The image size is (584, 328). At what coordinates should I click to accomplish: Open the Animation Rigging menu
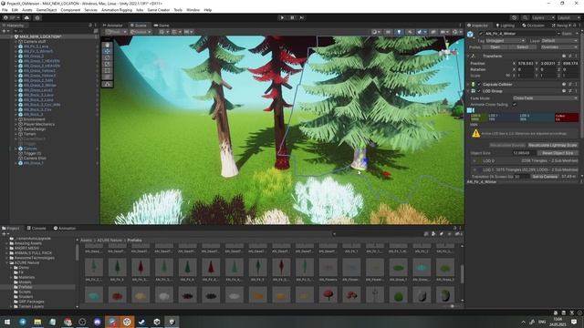(x=117, y=10)
